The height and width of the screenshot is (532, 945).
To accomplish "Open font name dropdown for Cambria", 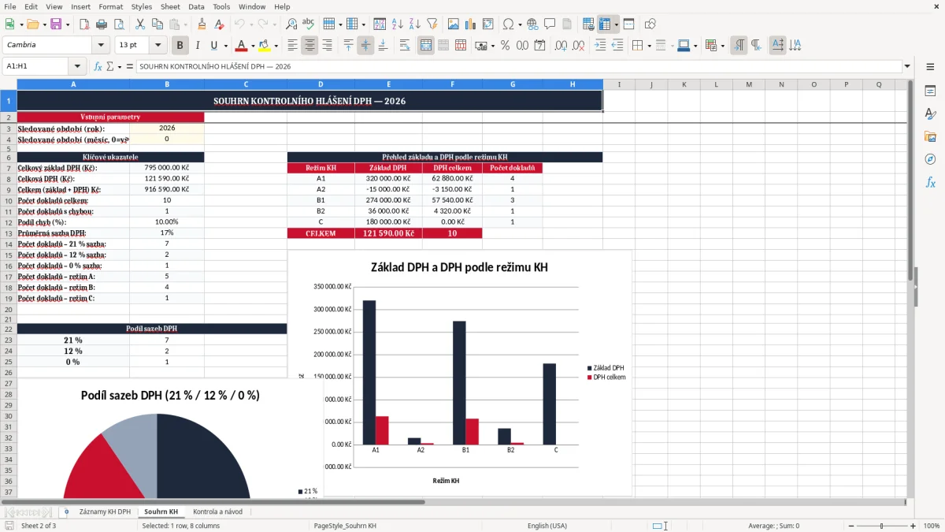I will pyautogui.click(x=100, y=46).
